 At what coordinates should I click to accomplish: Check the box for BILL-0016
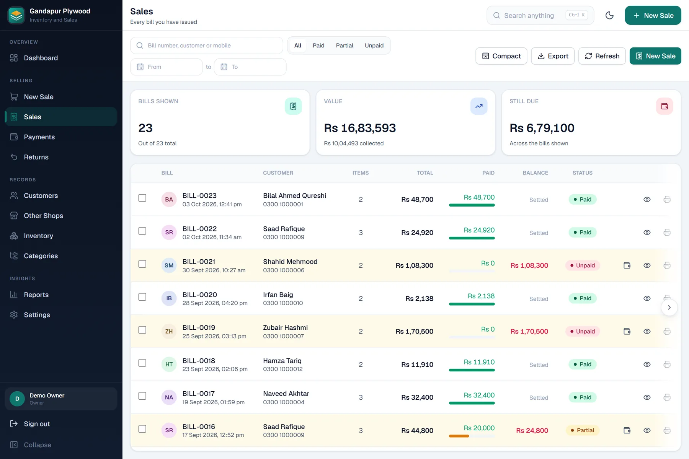(x=142, y=429)
